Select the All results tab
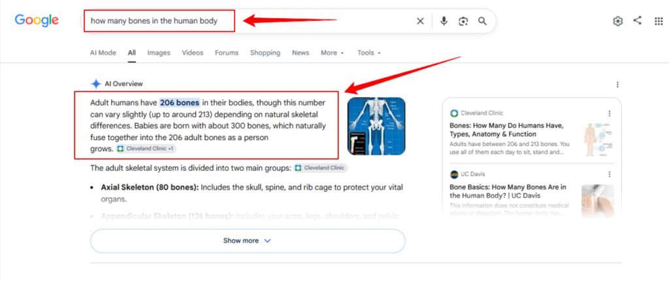 point(132,53)
